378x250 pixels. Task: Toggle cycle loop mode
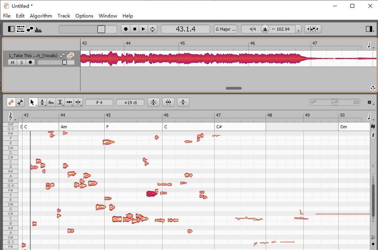click(152, 29)
